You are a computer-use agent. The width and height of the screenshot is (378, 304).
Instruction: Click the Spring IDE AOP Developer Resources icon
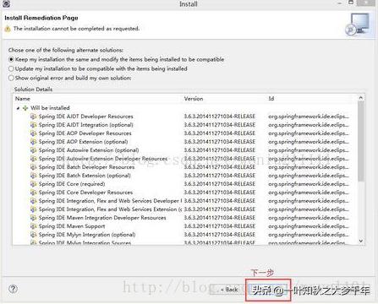pos(34,133)
